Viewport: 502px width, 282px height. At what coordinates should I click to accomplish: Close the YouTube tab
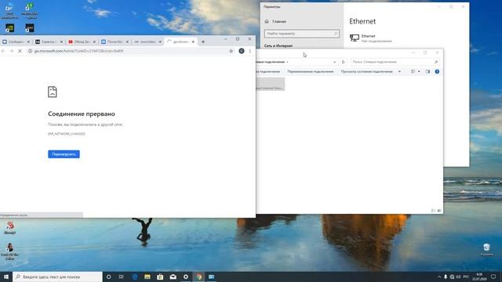[x=94, y=42]
